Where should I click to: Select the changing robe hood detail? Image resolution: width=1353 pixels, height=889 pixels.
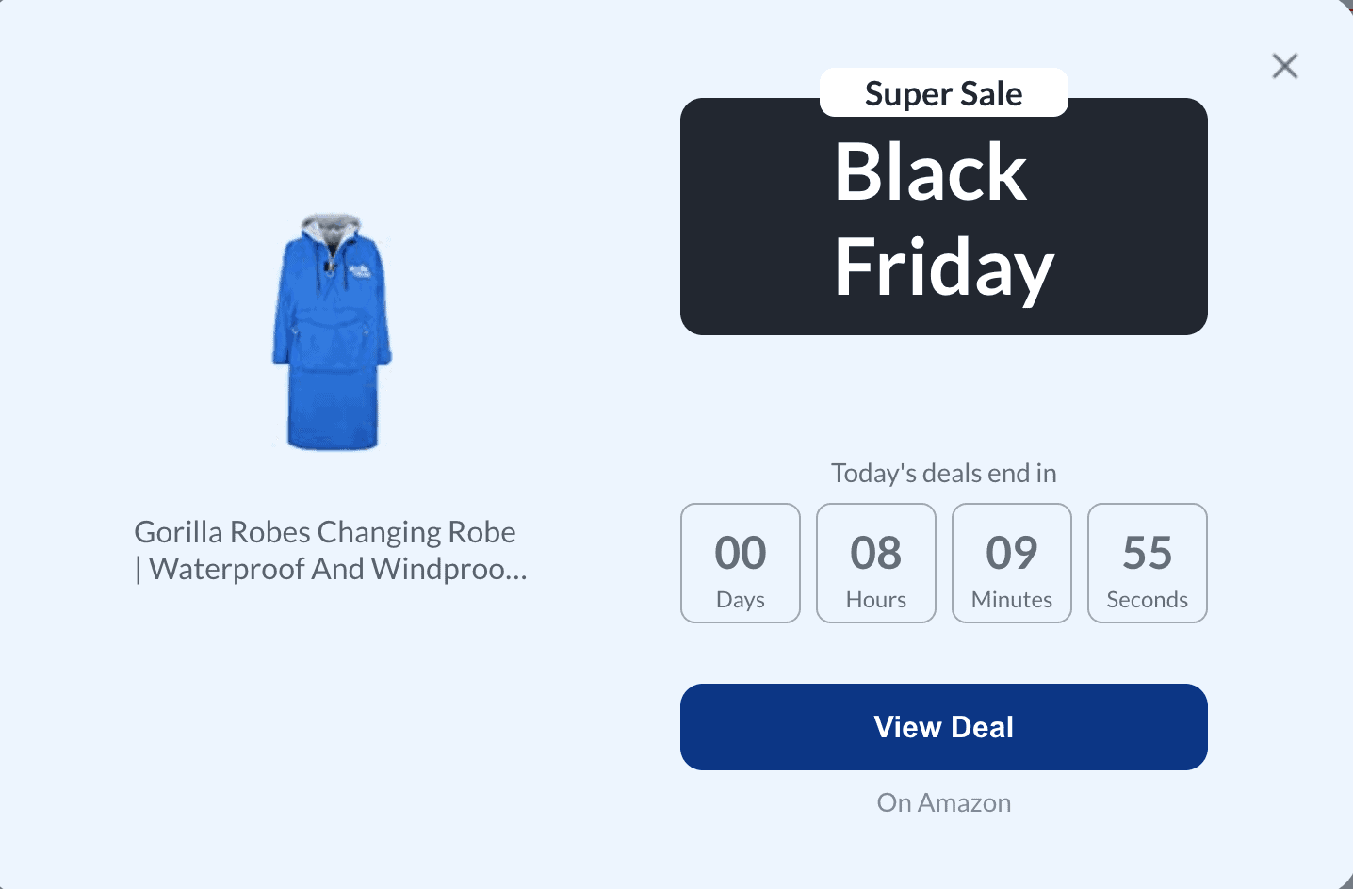click(x=332, y=226)
